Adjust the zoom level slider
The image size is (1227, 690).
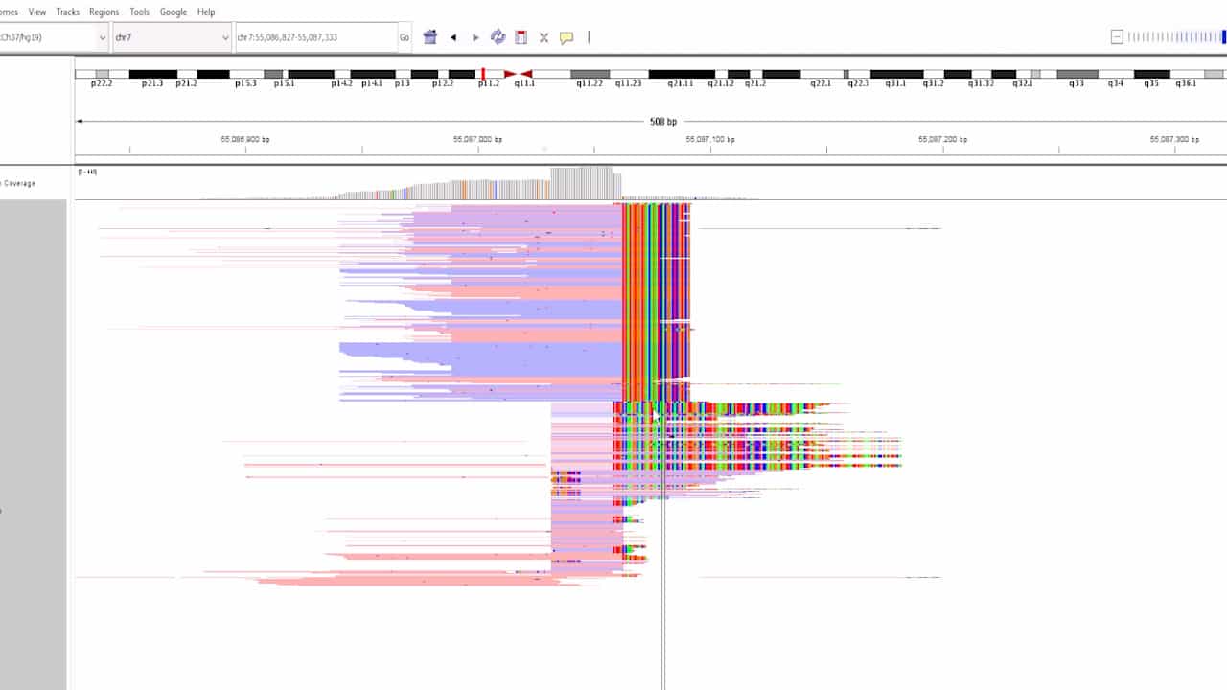[x=1176, y=37]
